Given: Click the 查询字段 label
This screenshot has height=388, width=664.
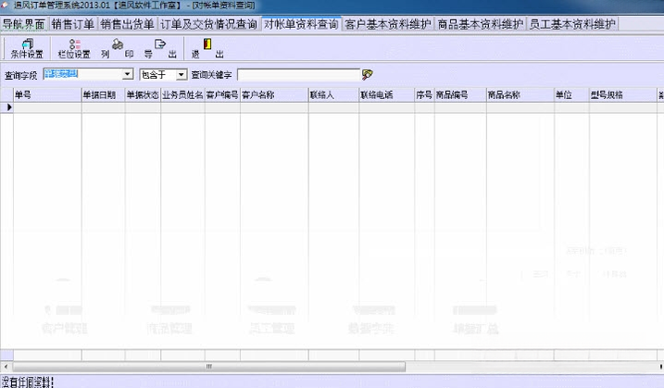Looking at the screenshot, I should point(20,75).
